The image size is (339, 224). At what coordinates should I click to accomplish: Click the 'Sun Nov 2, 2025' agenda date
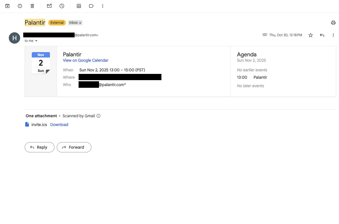[x=251, y=60]
